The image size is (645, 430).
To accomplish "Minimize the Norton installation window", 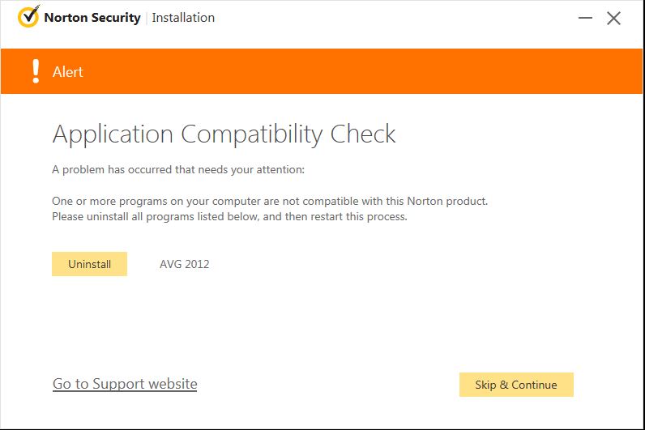I will [x=586, y=18].
